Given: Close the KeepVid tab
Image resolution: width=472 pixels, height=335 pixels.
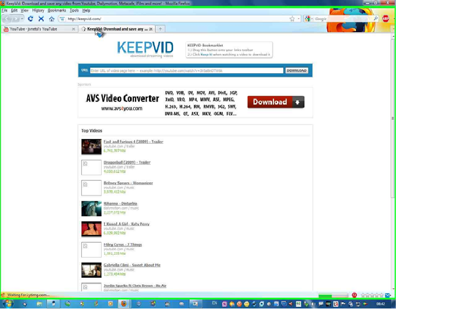Looking at the screenshot, I should coord(151,29).
